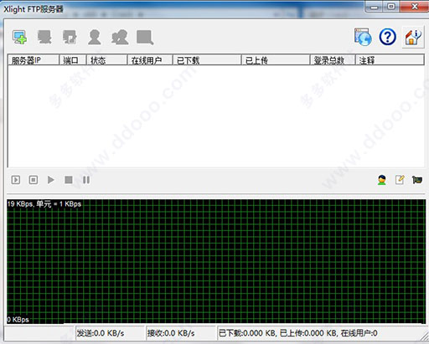The height and width of the screenshot is (344, 429).
Task: Sort by 在线用户 column header
Action: coord(150,60)
